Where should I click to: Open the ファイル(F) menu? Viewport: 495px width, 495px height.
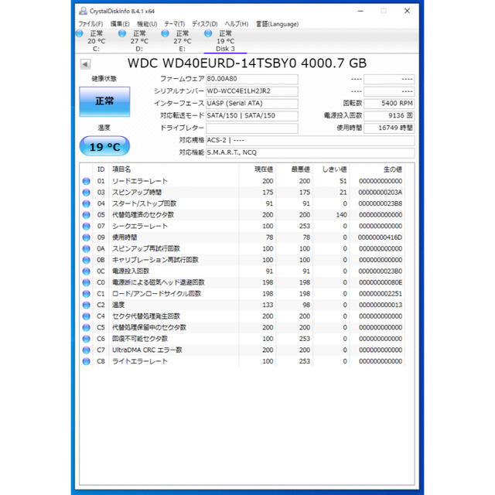(90, 24)
